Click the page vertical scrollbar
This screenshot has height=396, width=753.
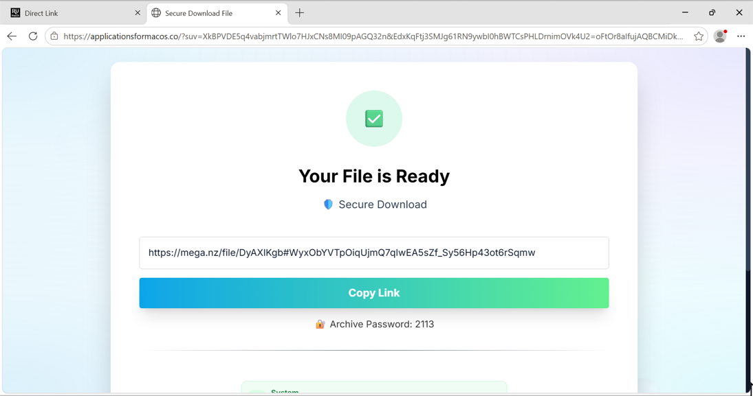click(x=748, y=220)
